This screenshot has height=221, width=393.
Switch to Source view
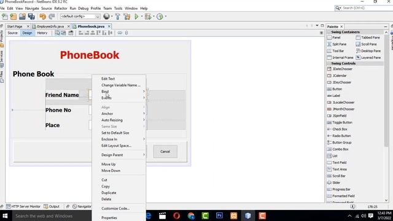tap(12, 33)
